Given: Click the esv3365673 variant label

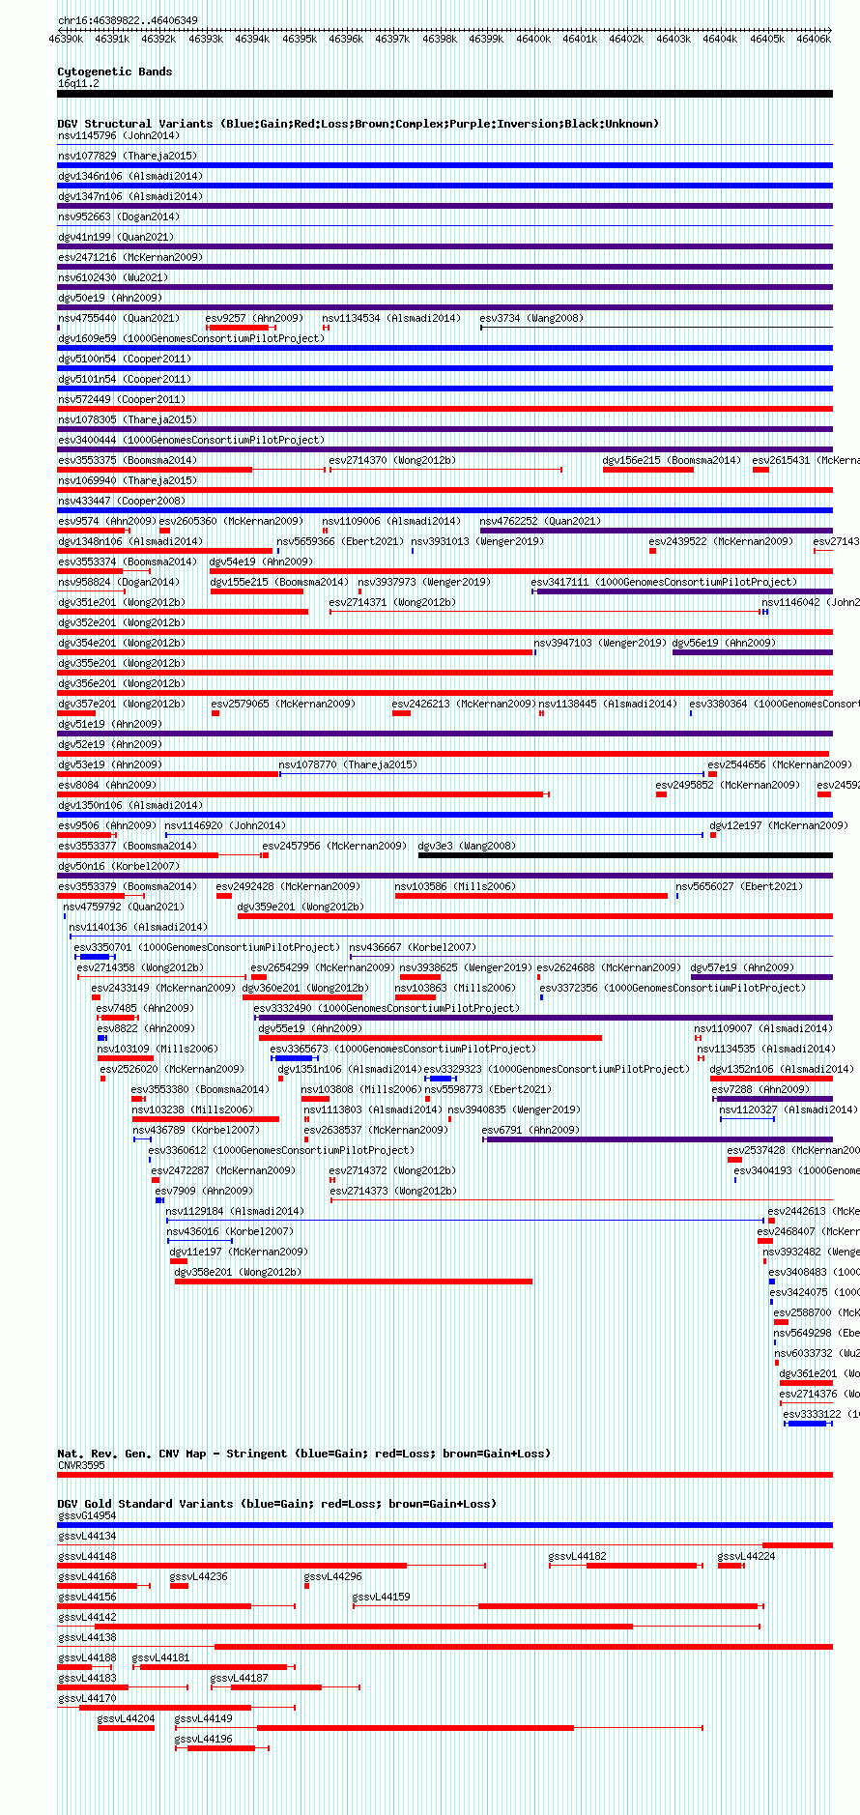Looking at the screenshot, I should click(x=403, y=1049).
